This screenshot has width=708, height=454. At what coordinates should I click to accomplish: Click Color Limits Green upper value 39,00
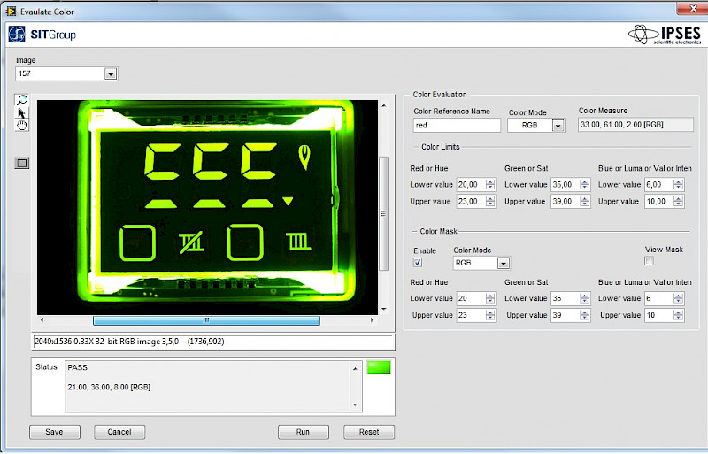(x=566, y=202)
